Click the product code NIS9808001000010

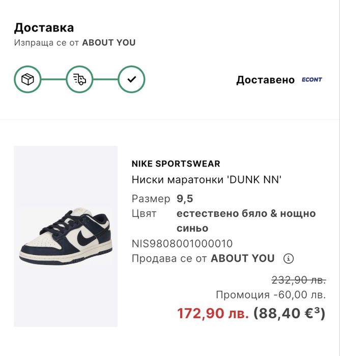(x=182, y=243)
